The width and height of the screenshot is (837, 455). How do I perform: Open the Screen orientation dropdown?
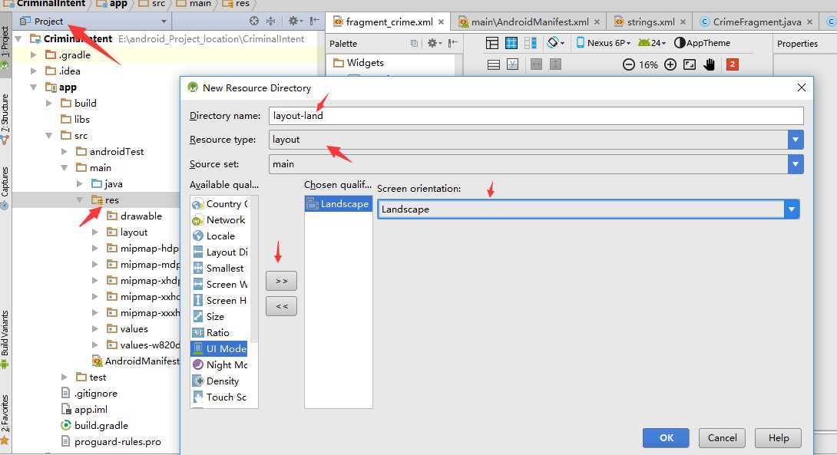[x=792, y=209]
